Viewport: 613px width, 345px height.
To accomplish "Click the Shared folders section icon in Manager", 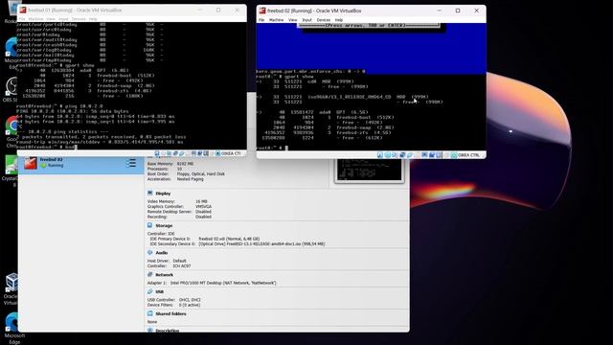I will [x=150, y=313].
